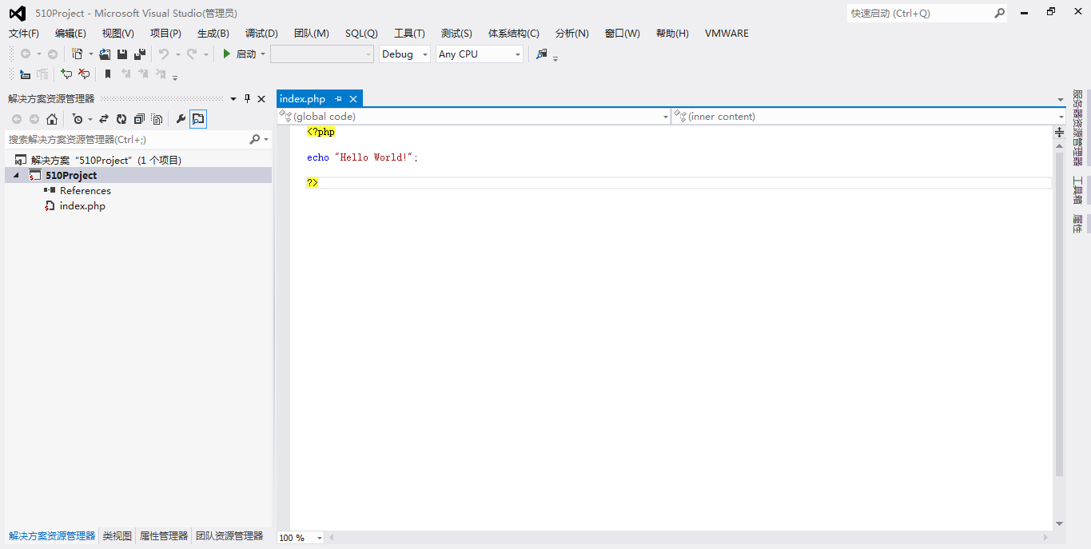Click the editor vertical scrollbar track

[1060, 336]
